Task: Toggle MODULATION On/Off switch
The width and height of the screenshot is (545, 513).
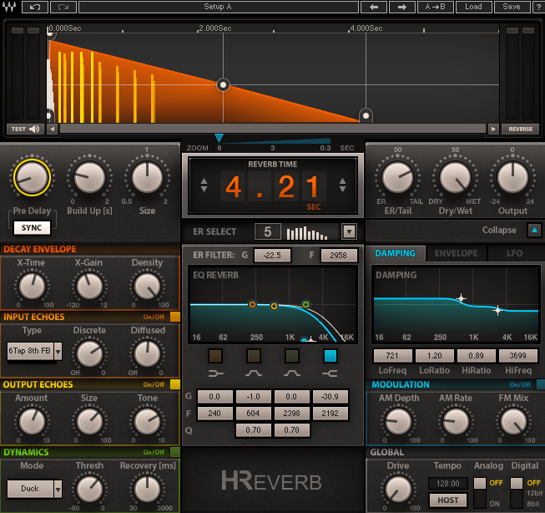Action: 541,384
